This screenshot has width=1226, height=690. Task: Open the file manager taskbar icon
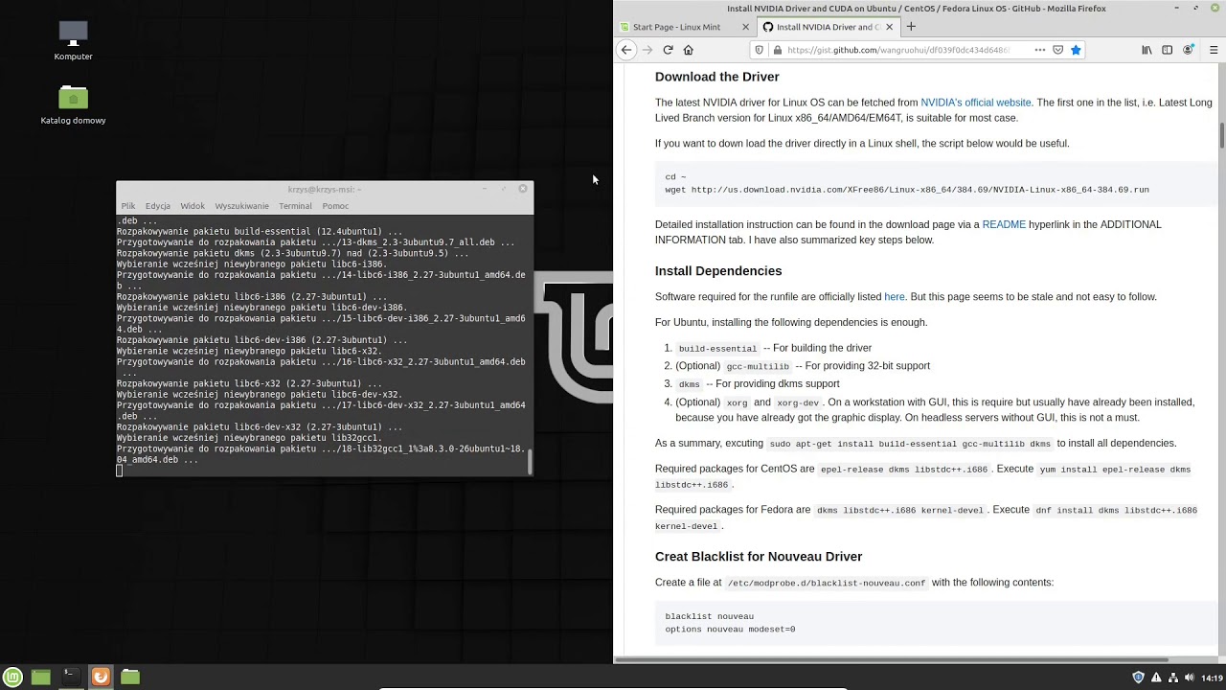130,677
